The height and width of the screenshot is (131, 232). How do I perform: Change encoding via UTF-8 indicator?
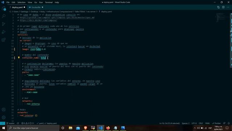click(x=194, y=123)
